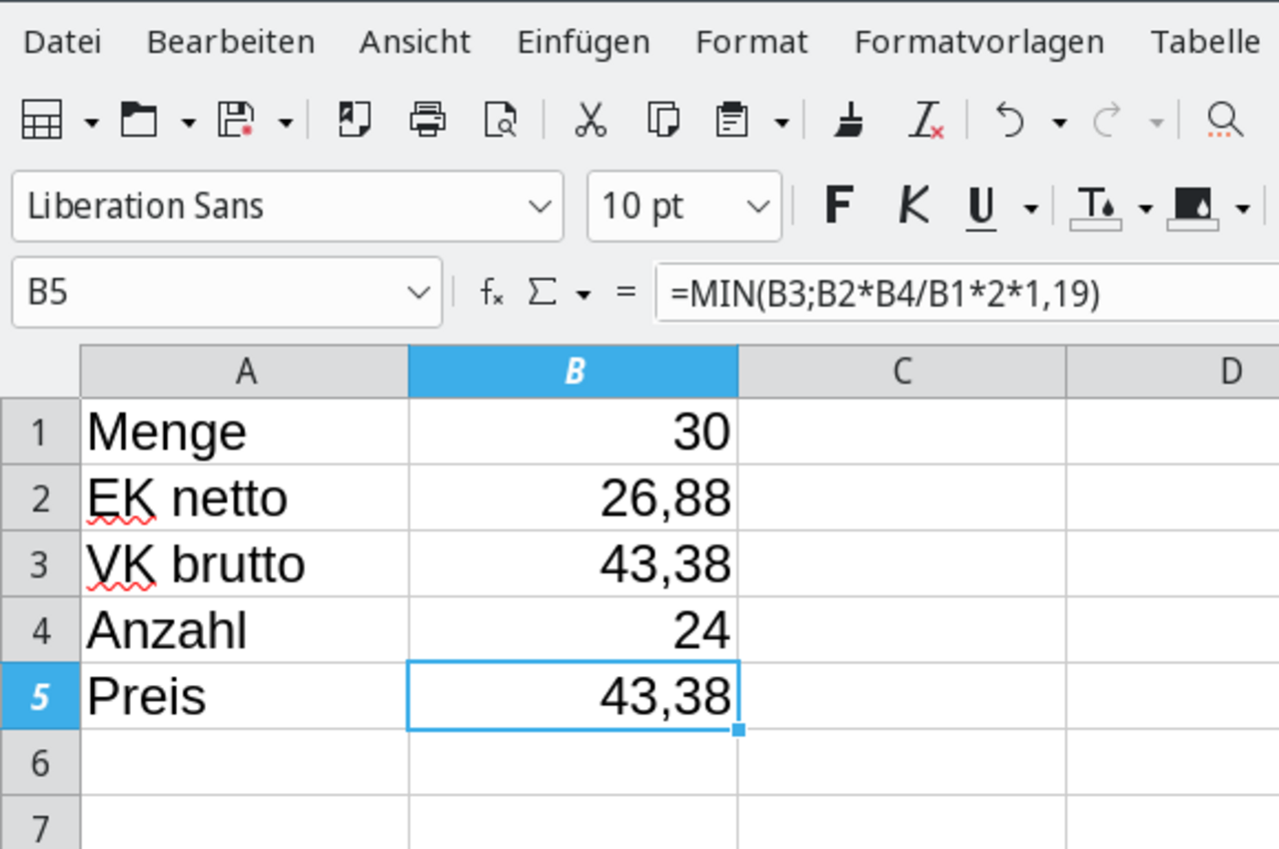
Task: Open the New document dropdown arrow
Action: pos(92,123)
